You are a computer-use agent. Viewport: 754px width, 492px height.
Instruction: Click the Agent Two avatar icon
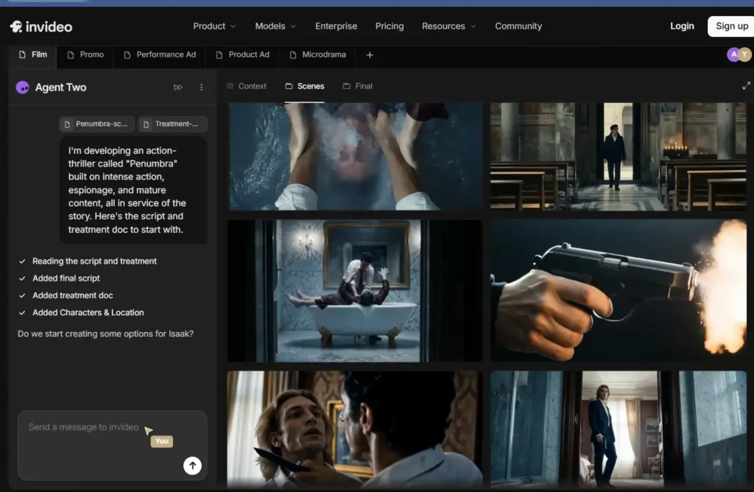click(x=23, y=87)
